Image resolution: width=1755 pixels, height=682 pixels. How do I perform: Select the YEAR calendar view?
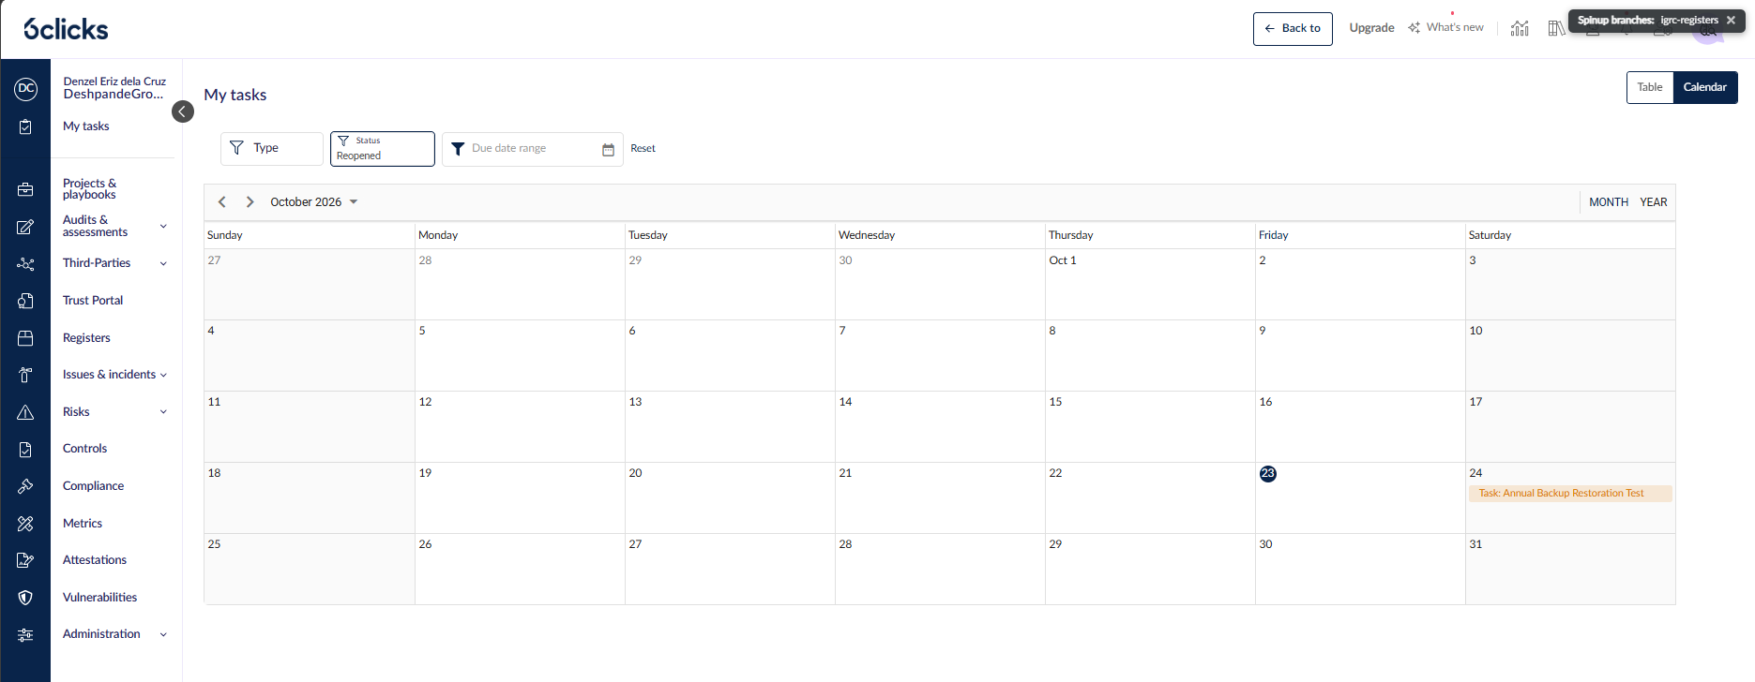pos(1654,202)
